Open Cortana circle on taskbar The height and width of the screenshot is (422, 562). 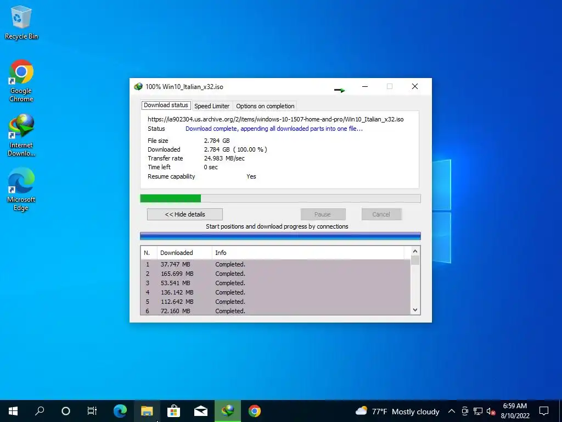[x=66, y=411]
